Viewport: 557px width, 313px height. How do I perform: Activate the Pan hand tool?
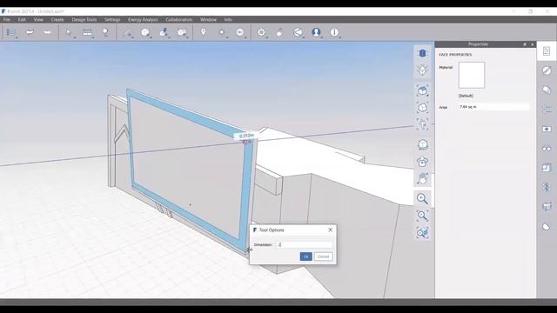point(422,178)
